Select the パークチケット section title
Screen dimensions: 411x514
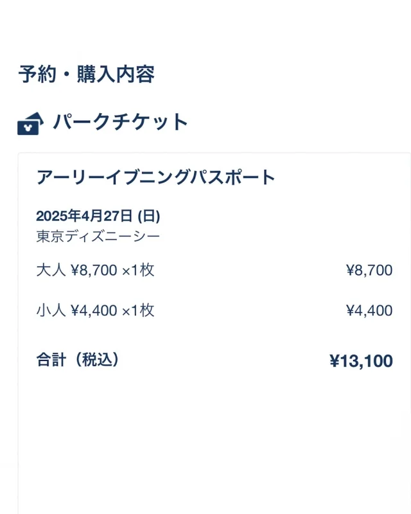coord(120,121)
